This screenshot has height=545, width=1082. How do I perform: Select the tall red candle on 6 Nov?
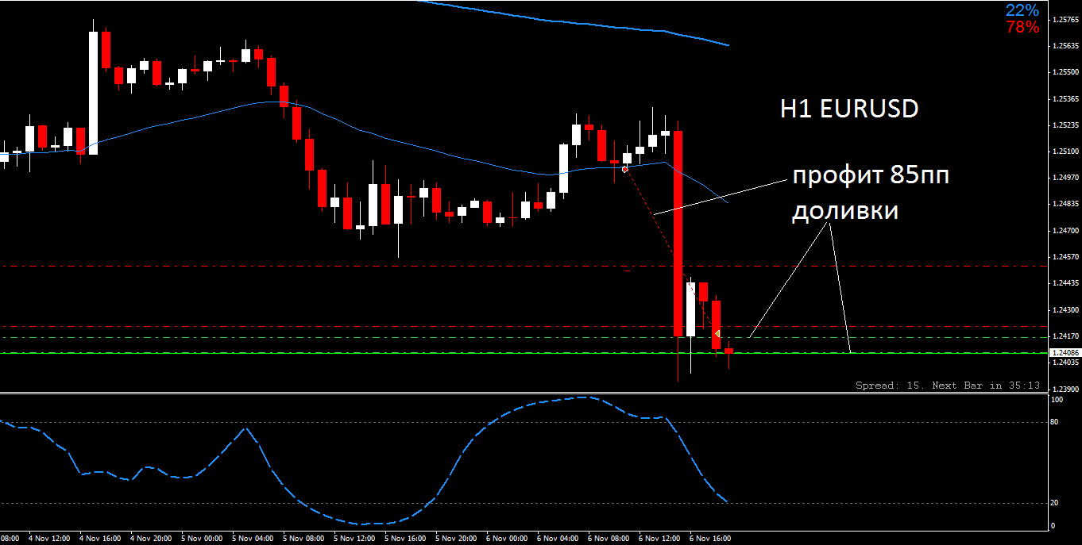[x=678, y=234]
